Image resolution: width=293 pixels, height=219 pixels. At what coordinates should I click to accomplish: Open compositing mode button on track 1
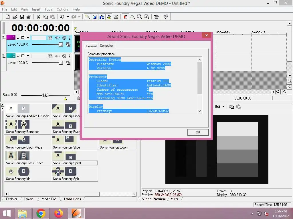68,44
